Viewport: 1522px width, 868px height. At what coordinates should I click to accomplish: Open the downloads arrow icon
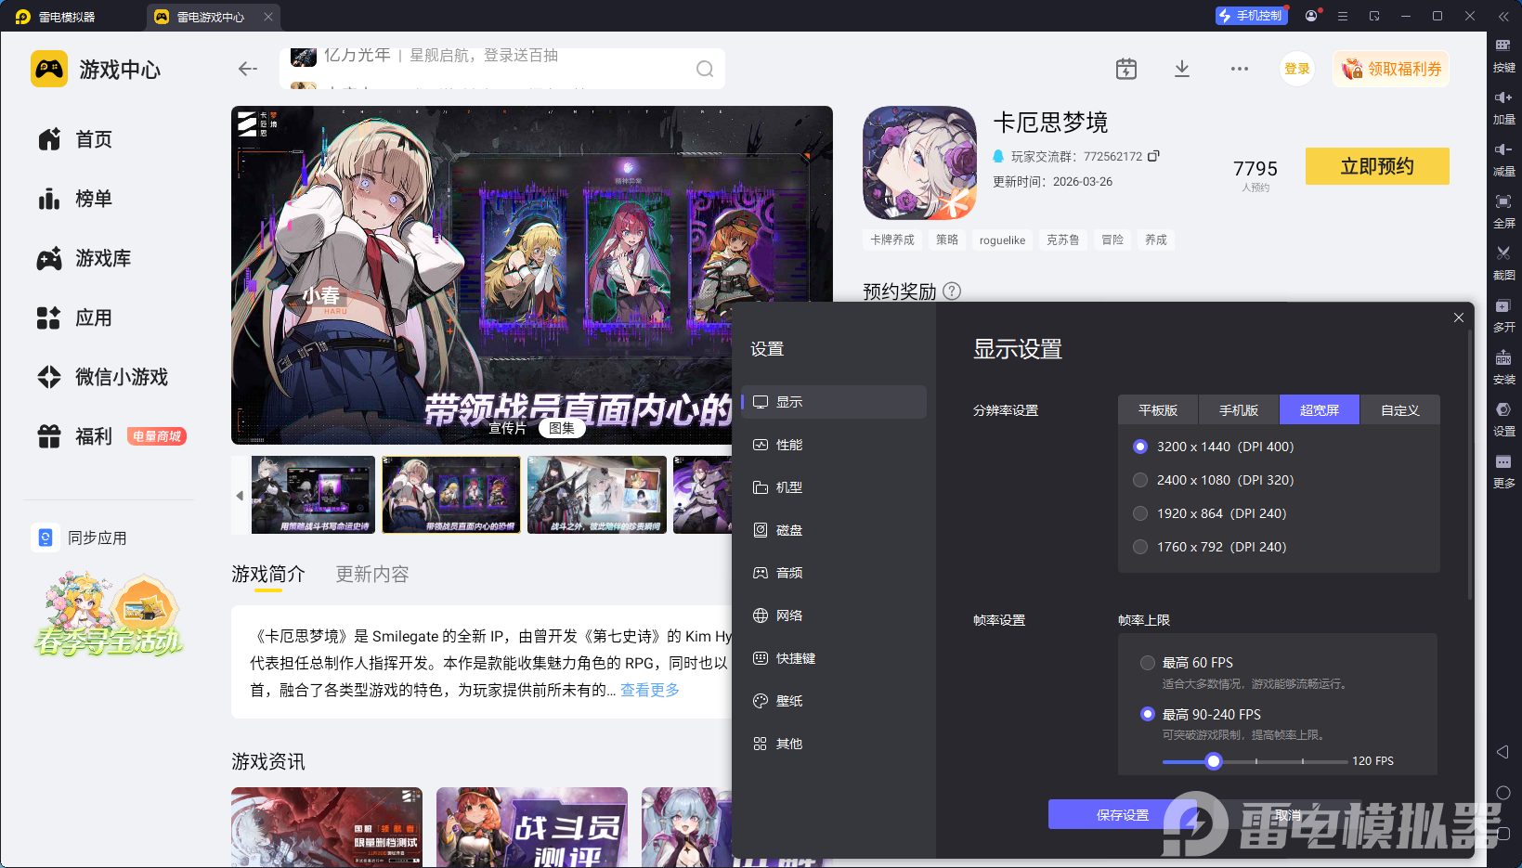[1182, 69]
